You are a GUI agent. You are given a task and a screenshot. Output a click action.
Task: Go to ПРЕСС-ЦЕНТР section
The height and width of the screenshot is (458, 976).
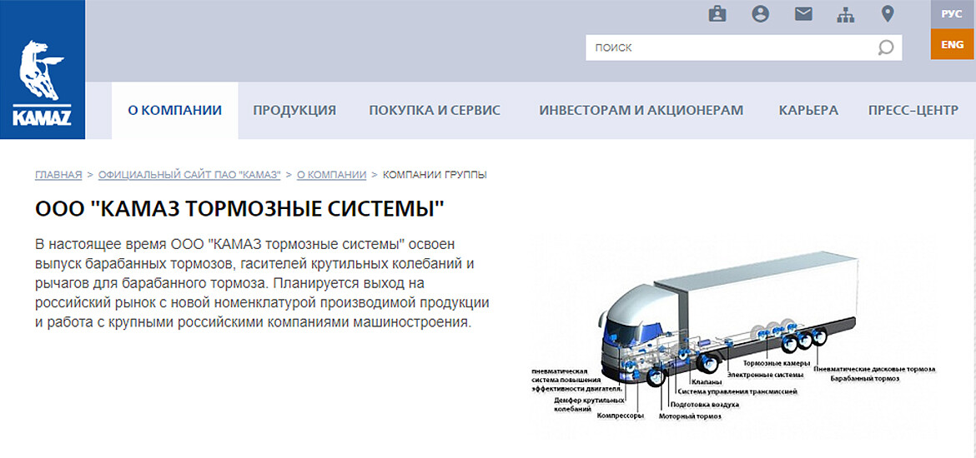pos(913,110)
